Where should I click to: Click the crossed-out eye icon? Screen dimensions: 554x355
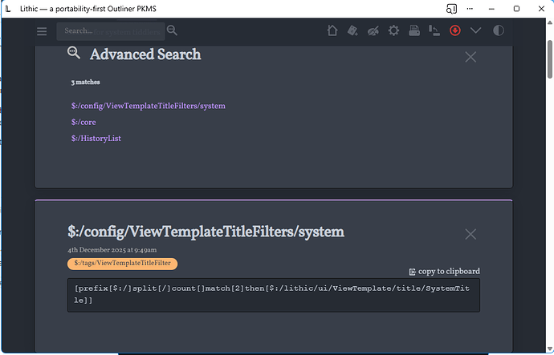(x=373, y=31)
